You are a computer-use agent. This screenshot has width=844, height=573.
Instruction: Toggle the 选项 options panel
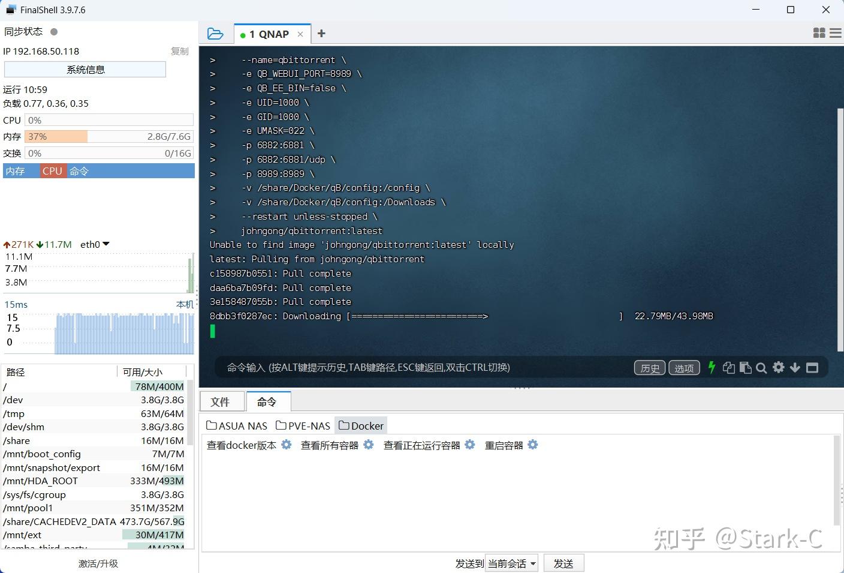tap(684, 368)
